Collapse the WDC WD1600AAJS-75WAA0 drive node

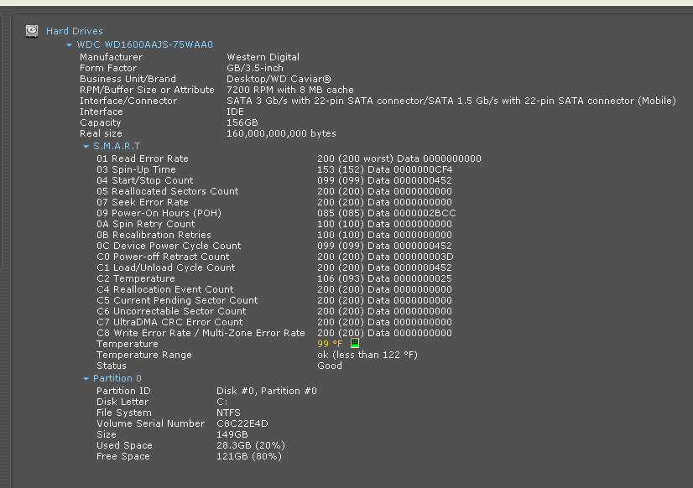pos(69,44)
